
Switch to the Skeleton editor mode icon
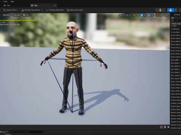coord(160,10)
